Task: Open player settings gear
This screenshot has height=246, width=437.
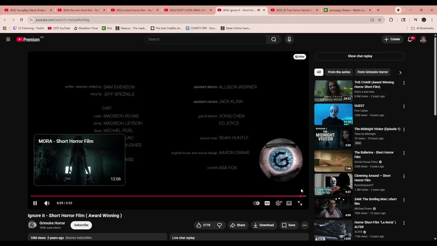Action: 278,203
